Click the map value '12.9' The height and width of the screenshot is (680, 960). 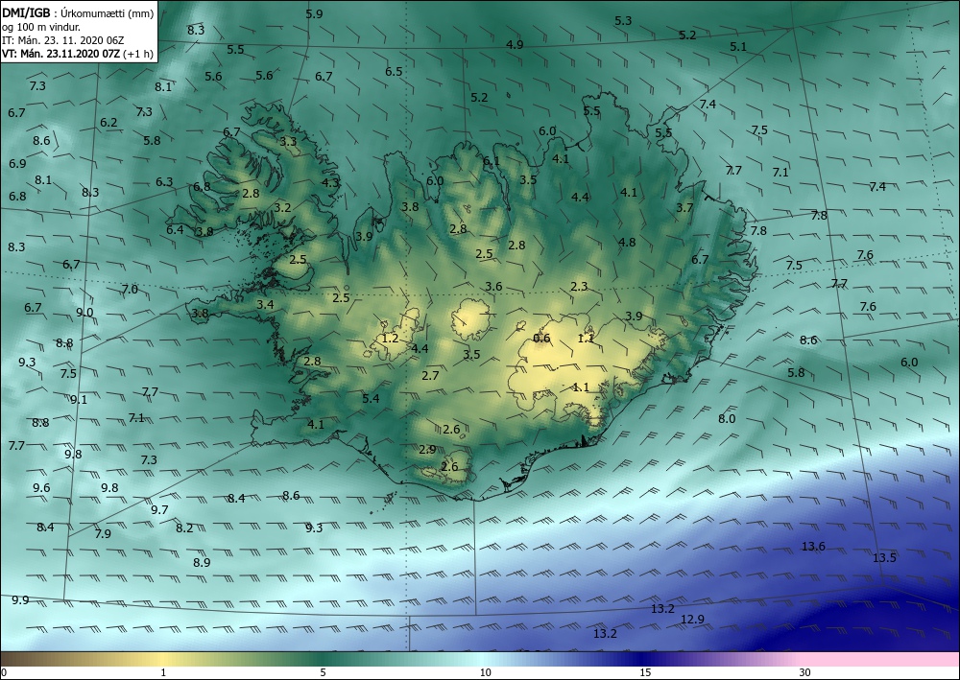point(692,619)
